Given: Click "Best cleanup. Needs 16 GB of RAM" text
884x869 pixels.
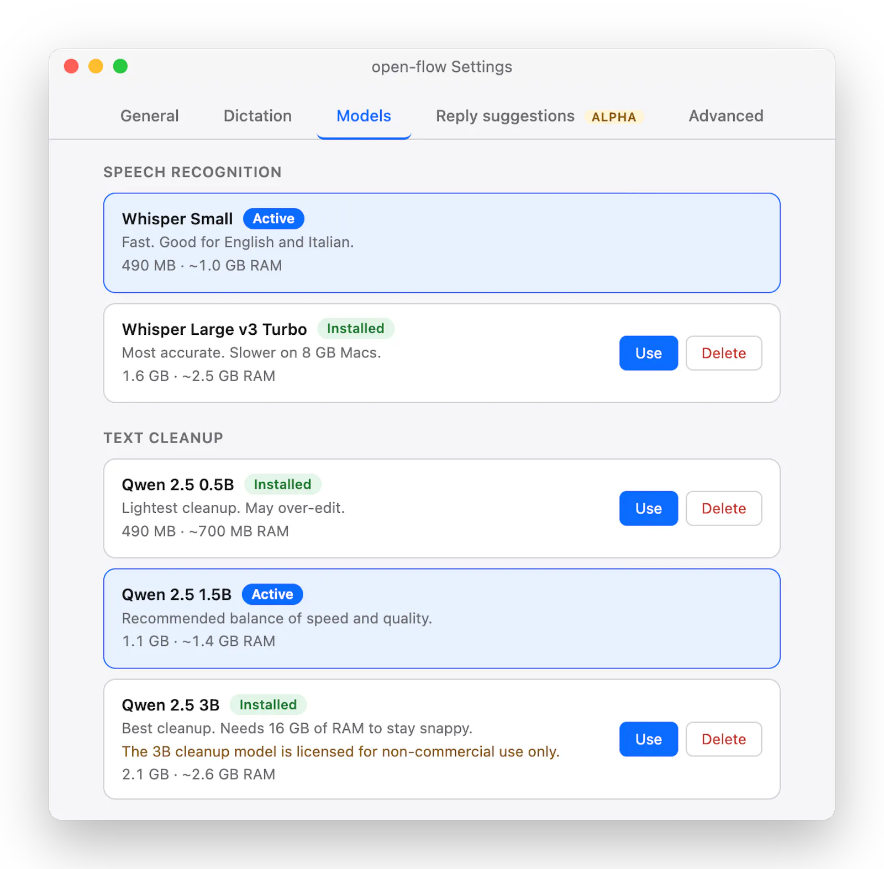Looking at the screenshot, I should [297, 729].
